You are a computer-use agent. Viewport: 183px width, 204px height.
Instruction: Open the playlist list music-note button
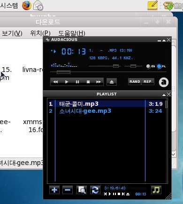[156, 190]
